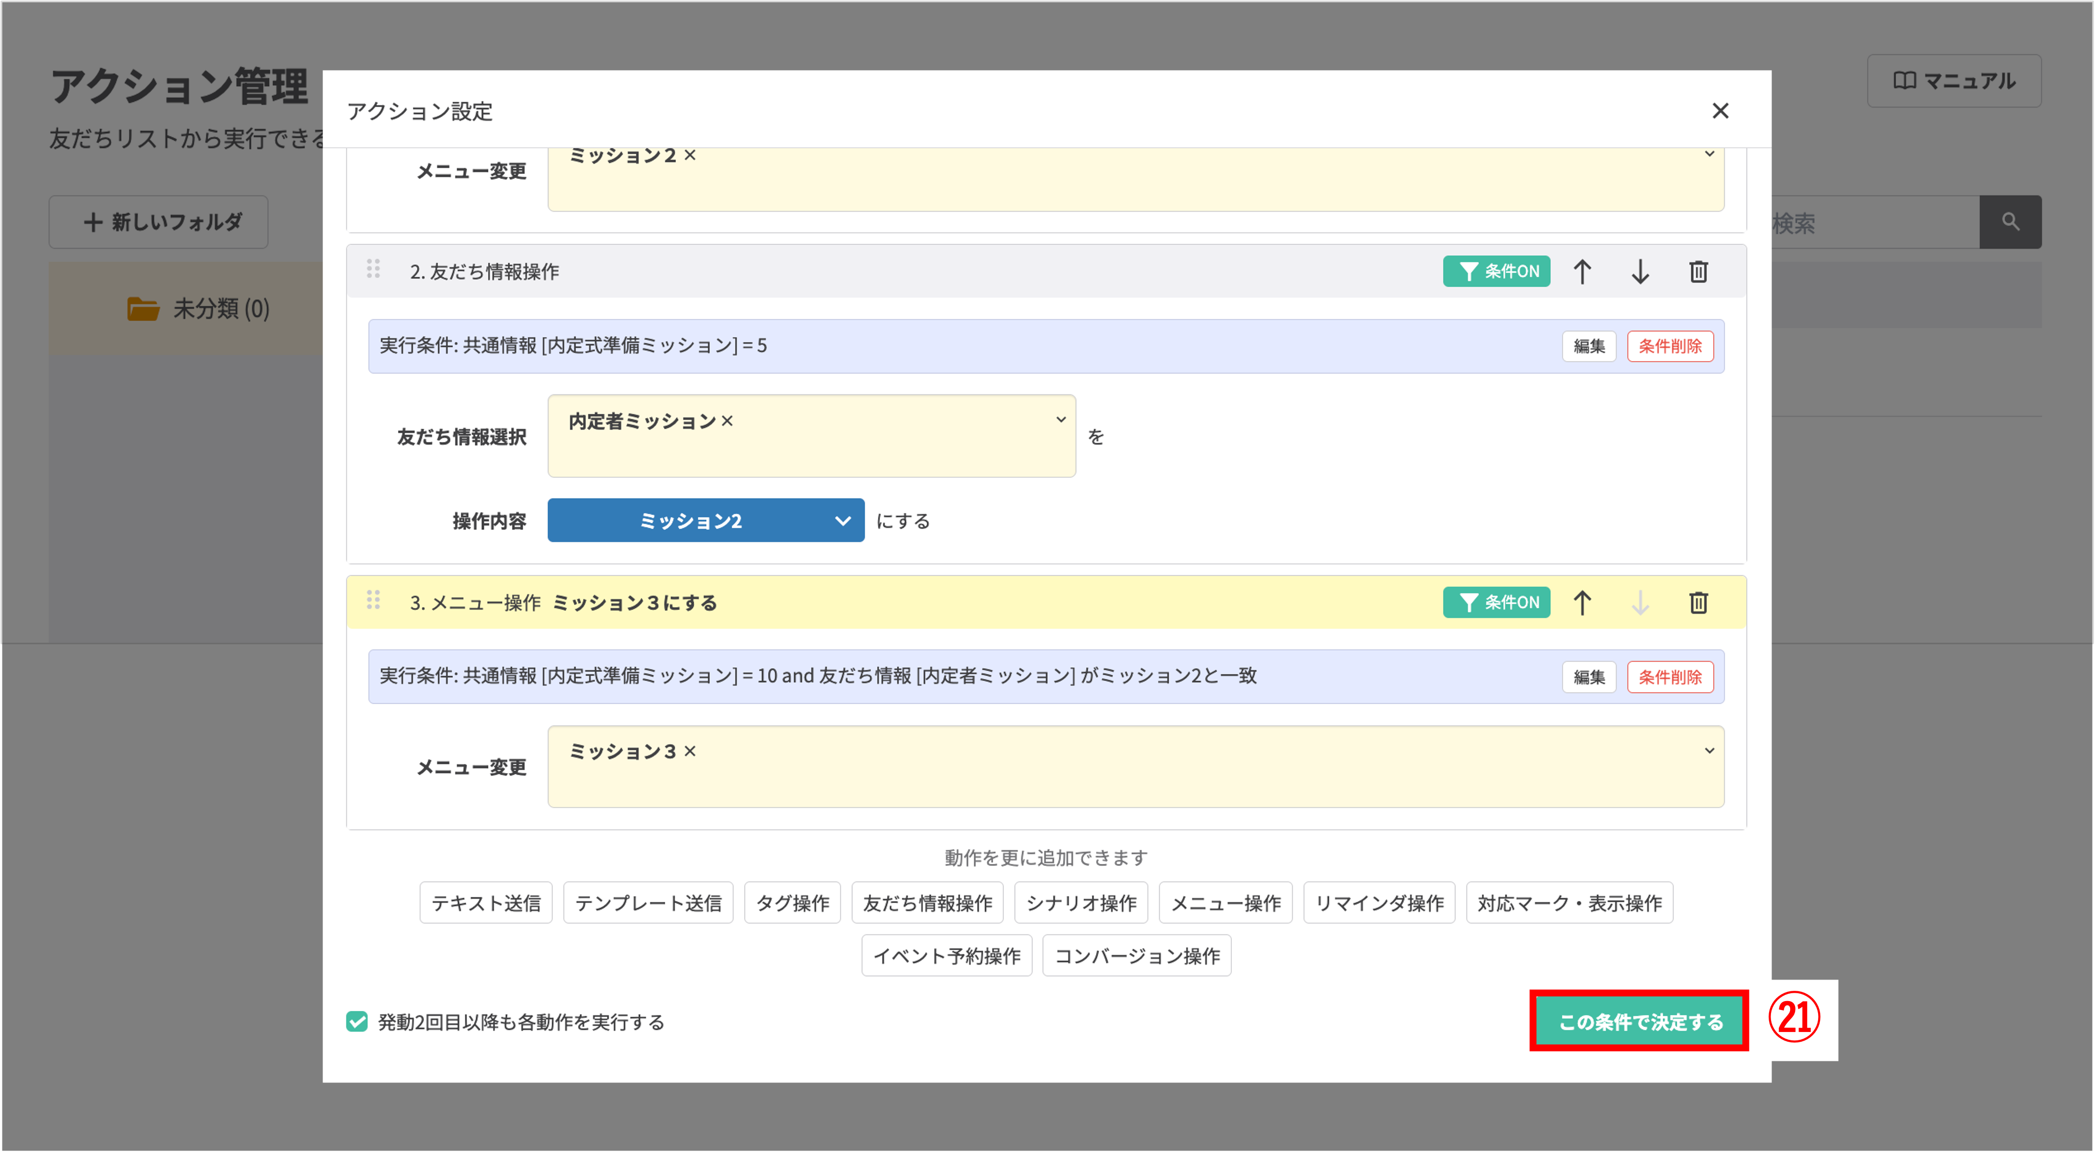2096x1152 pixels.
Task: Delete action 2 with trash icon
Action: (1698, 272)
